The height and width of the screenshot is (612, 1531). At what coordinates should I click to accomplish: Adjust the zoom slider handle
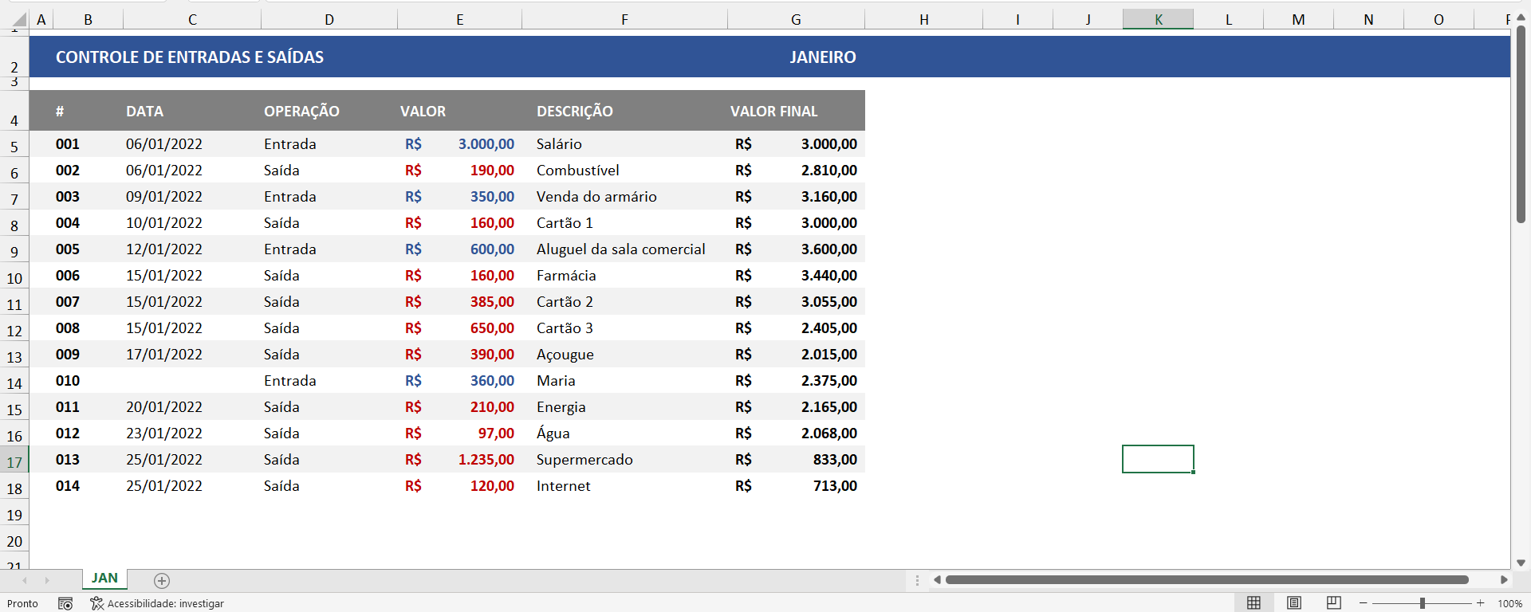[x=1422, y=603]
